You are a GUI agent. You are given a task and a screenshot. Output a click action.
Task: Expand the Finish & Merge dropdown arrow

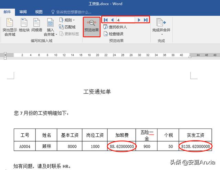(x=162, y=34)
